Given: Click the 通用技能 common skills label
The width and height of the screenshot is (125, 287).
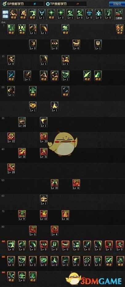Looking at the screenshot, I should [x=5, y=14].
